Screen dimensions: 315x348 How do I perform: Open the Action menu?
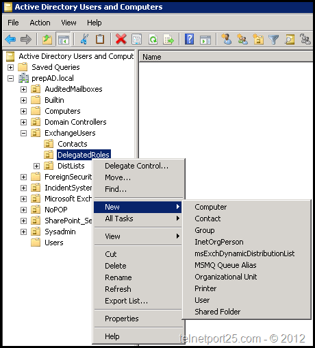point(40,23)
